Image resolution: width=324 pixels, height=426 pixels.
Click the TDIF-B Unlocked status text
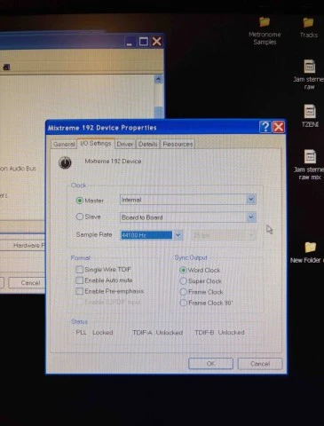point(219,333)
